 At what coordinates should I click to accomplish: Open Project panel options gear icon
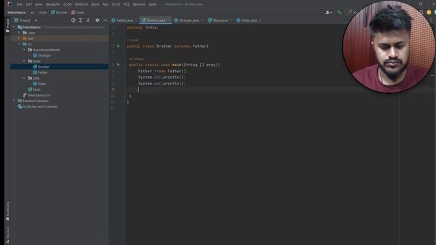click(x=97, y=20)
